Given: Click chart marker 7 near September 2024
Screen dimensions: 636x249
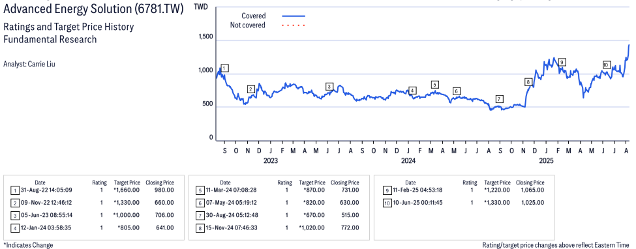Looking at the screenshot, I should coord(499,99).
